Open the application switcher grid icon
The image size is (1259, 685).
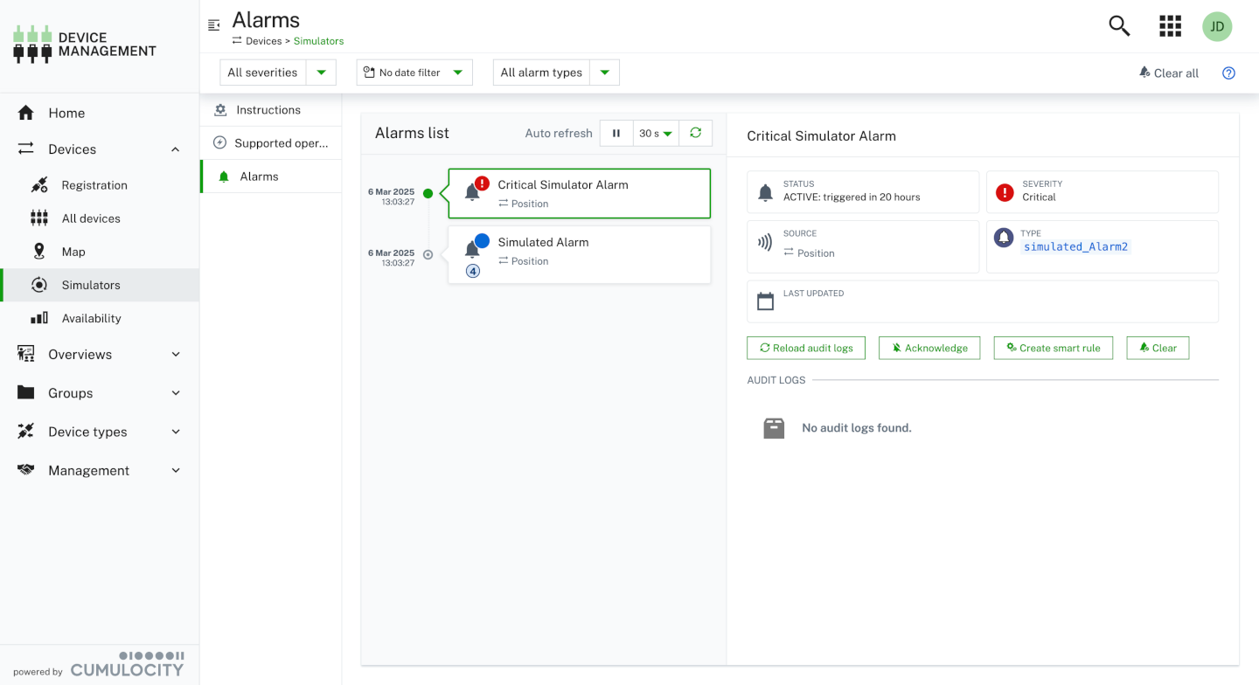coord(1170,26)
